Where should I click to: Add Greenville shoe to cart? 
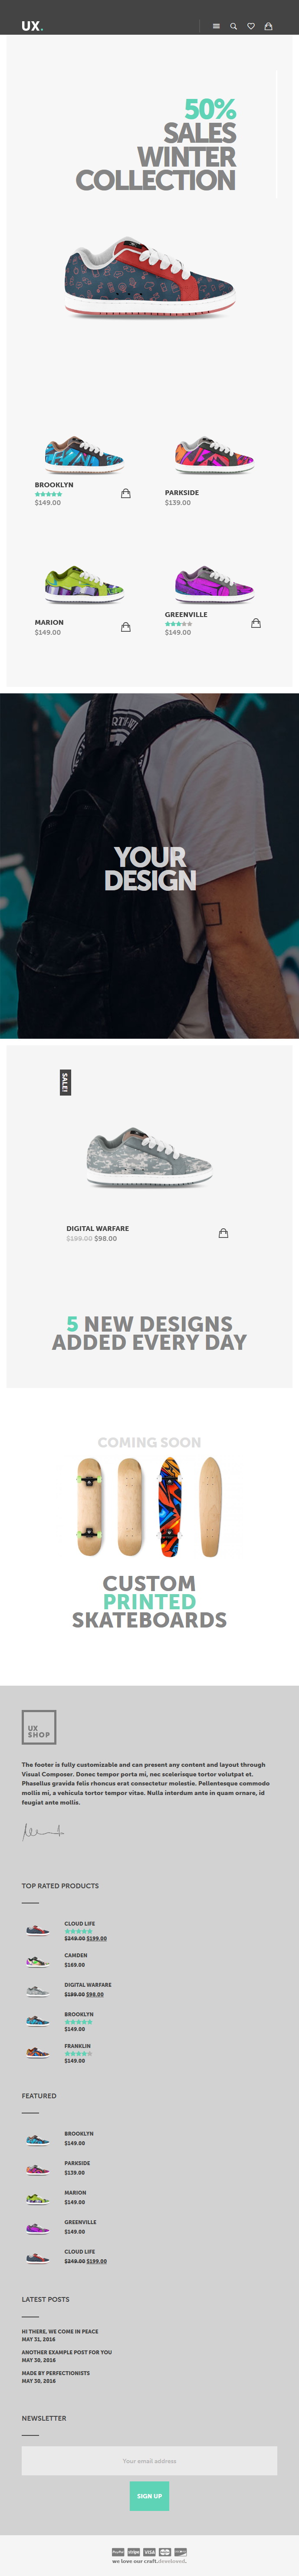coord(256,623)
